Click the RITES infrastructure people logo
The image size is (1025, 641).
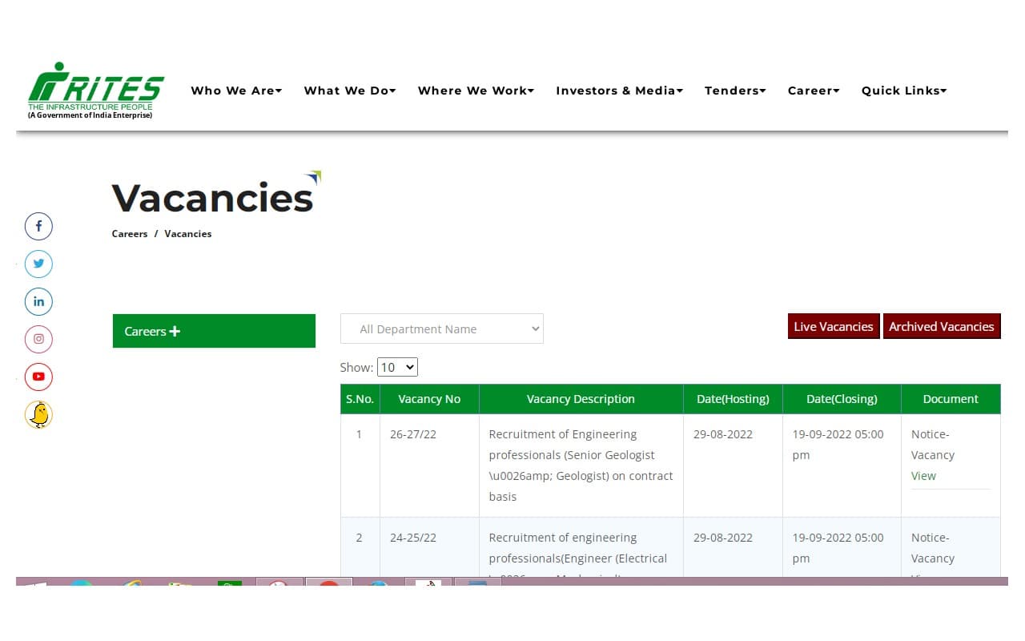[94, 89]
